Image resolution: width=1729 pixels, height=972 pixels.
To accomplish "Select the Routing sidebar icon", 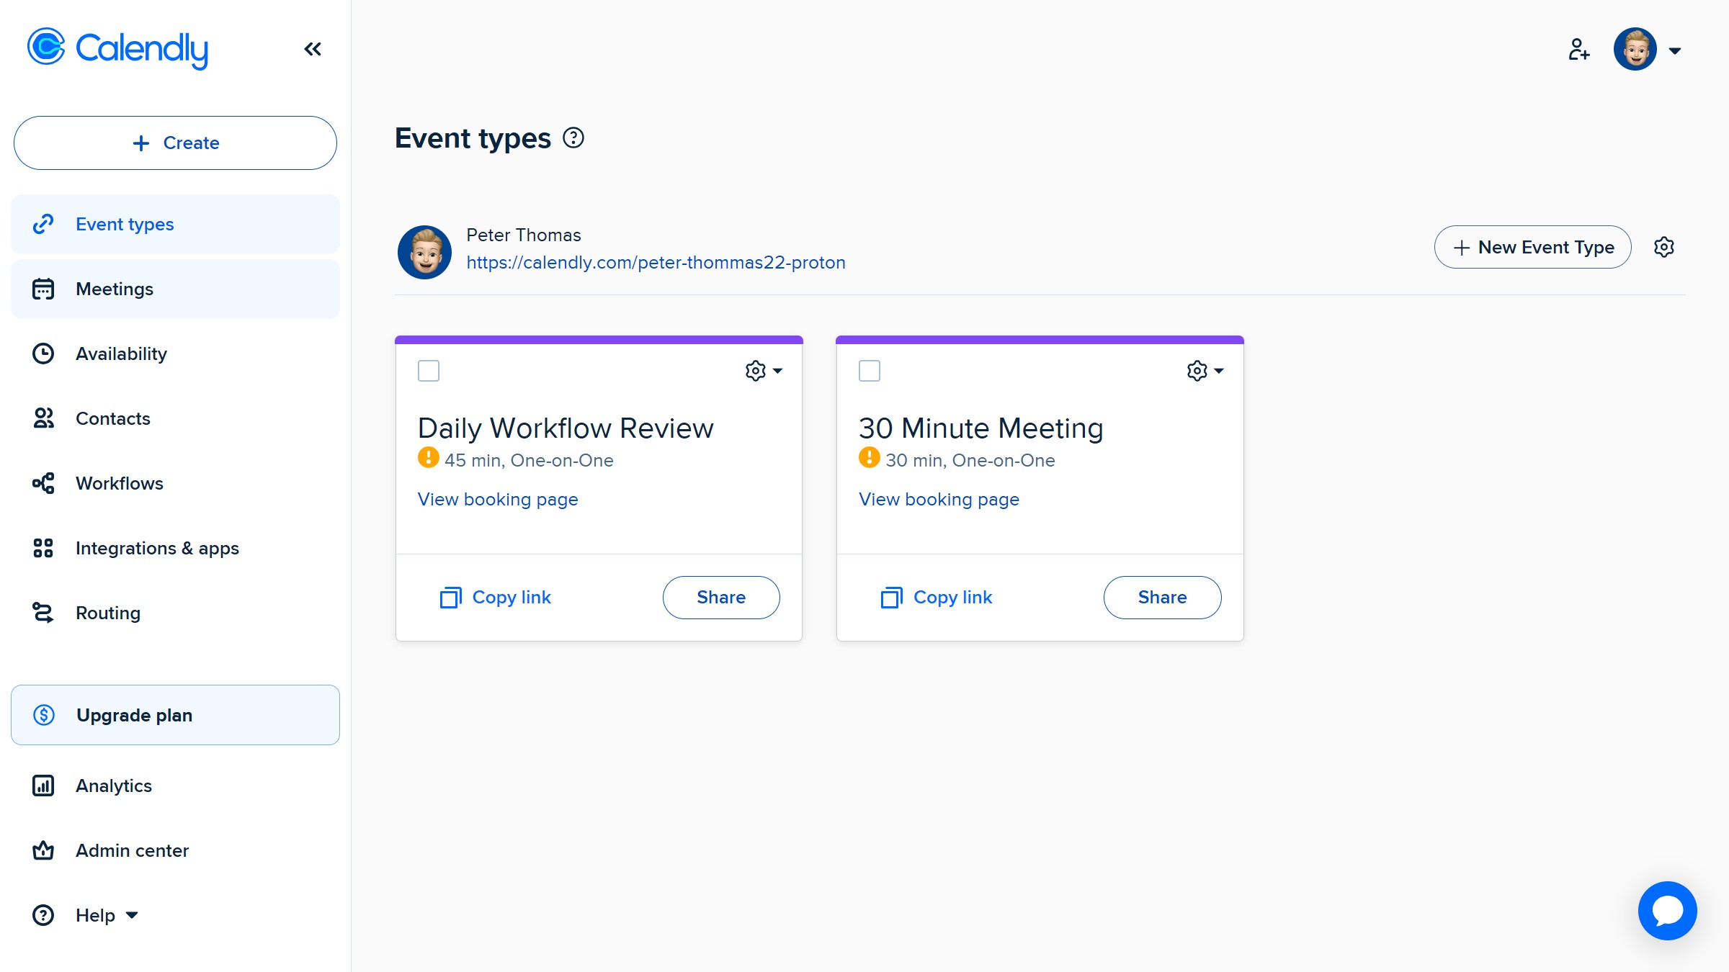I will click(43, 613).
